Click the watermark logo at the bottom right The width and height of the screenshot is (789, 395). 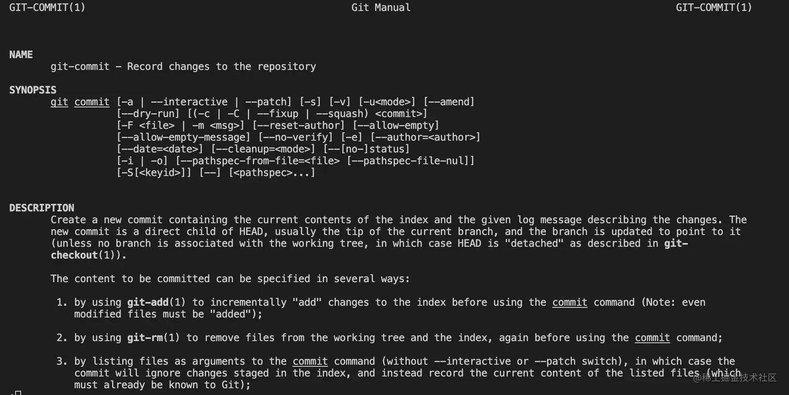click(x=735, y=378)
